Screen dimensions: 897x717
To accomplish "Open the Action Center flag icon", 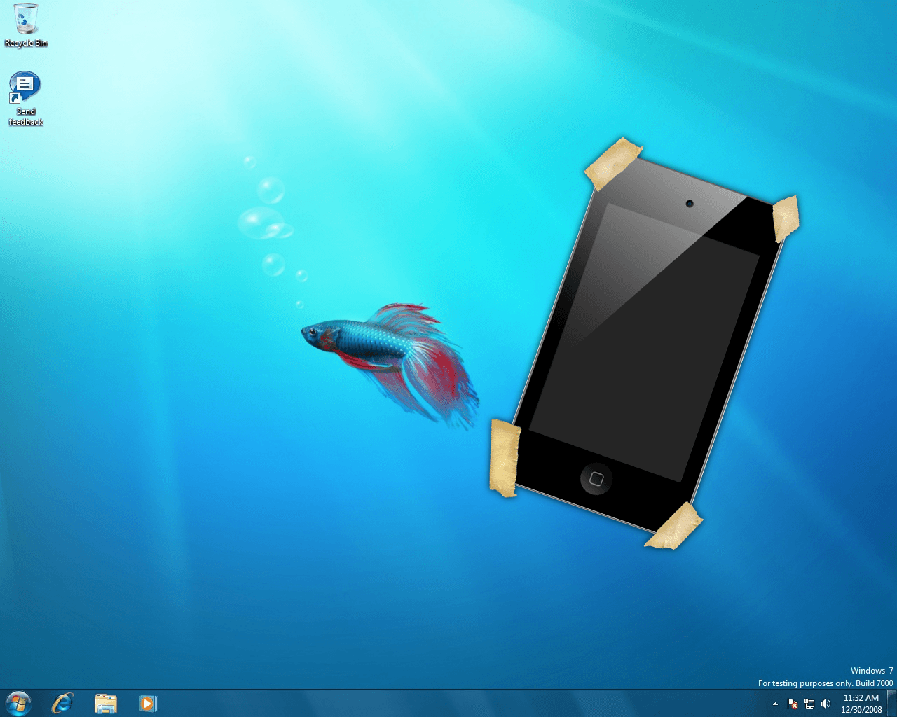I will coord(793,704).
